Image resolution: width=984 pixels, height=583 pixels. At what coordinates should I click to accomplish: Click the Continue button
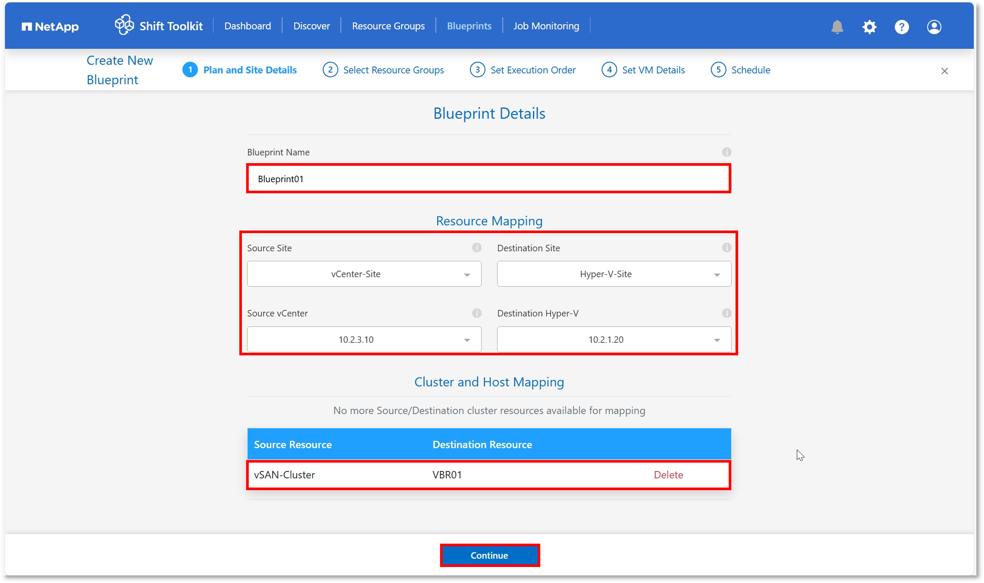tap(489, 555)
